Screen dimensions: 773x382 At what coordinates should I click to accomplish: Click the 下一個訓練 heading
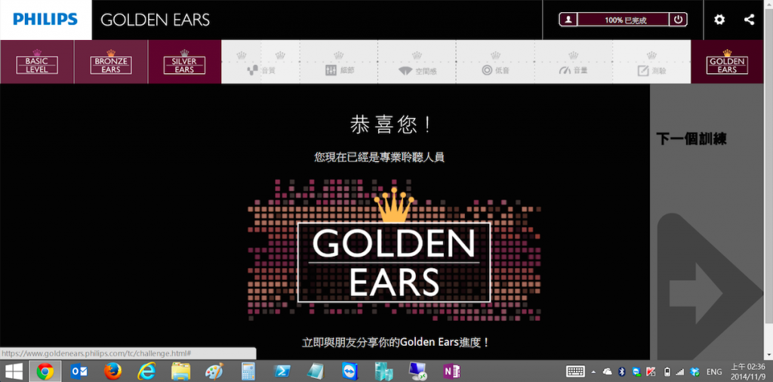pos(691,138)
